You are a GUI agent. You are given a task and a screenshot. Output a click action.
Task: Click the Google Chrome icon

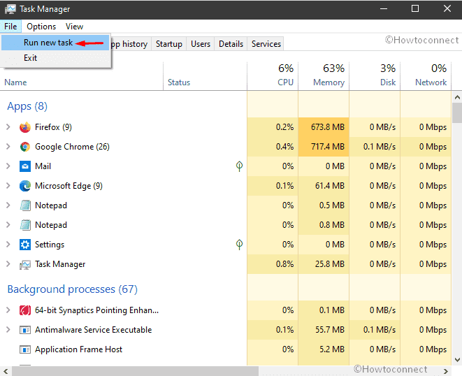[x=25, y=147]
